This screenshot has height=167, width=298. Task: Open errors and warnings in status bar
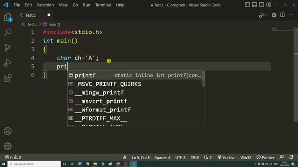pos(13,157)
